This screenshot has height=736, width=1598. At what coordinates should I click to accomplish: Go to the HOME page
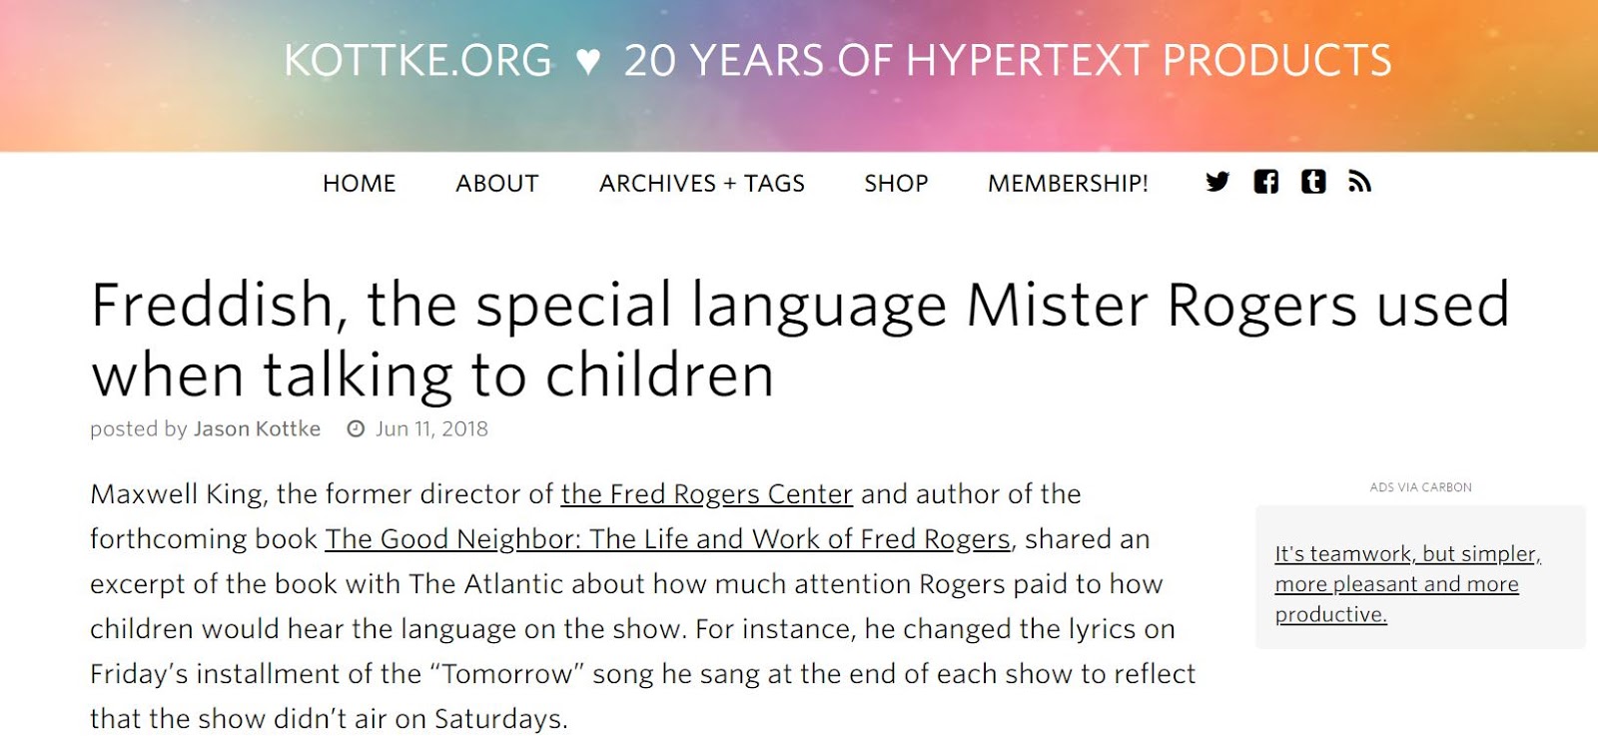[359, 184]
